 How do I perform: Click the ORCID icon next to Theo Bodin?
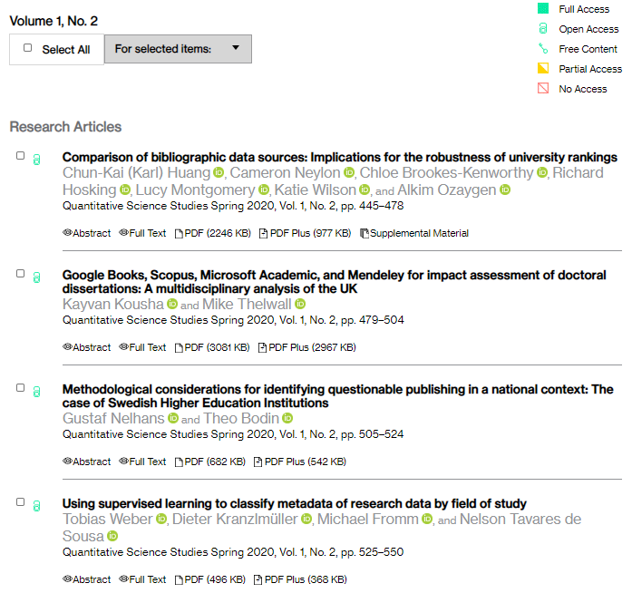tap(287, 418)
